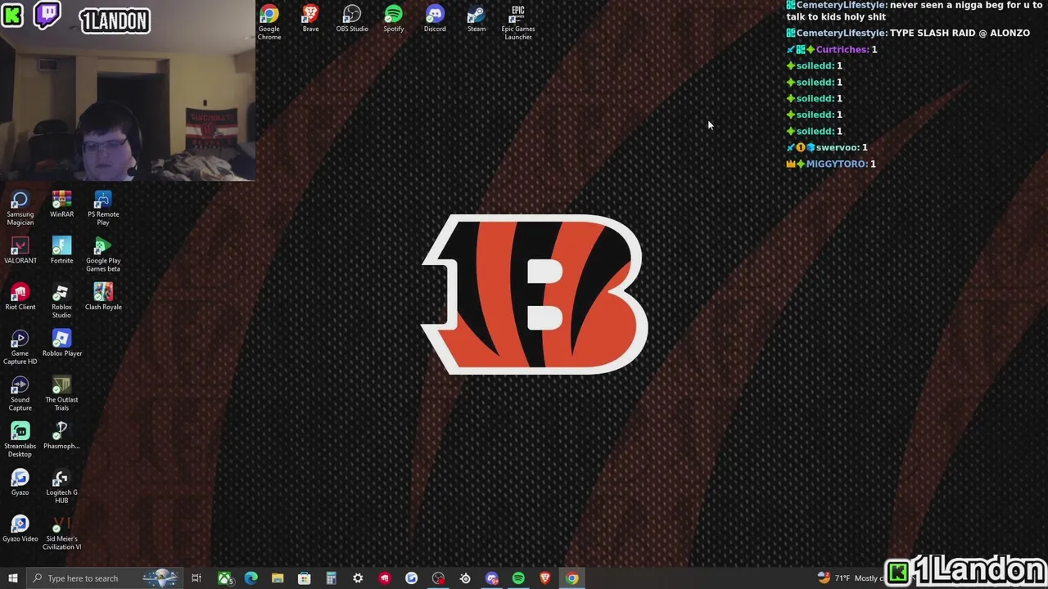Click the MIGGYTORO chat message

[831, 164]
